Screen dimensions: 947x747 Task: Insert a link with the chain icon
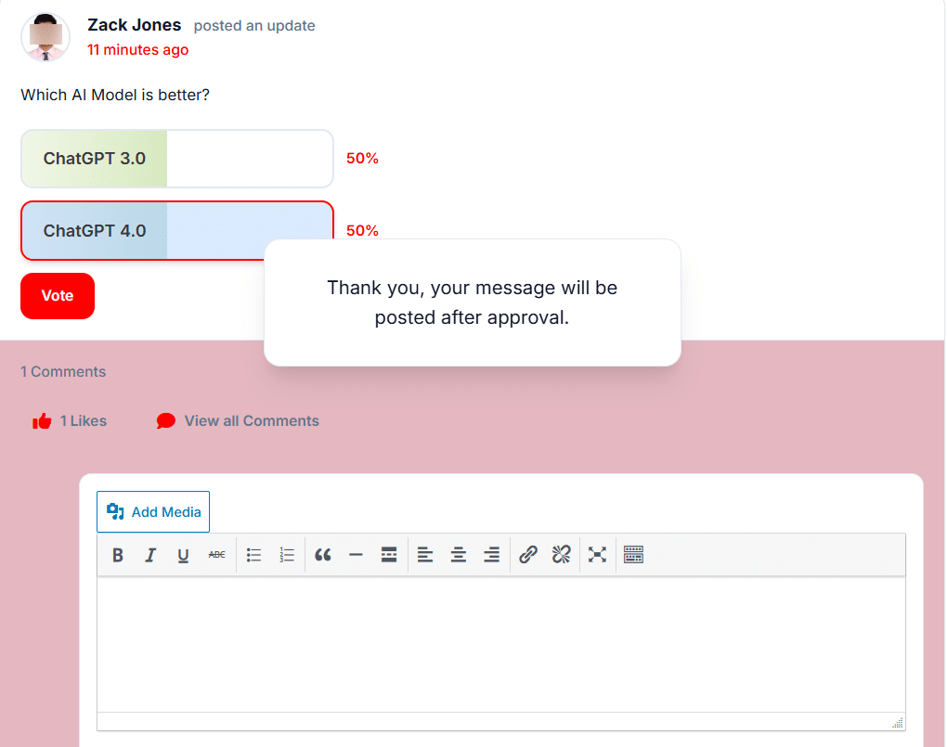click(528, 554)
